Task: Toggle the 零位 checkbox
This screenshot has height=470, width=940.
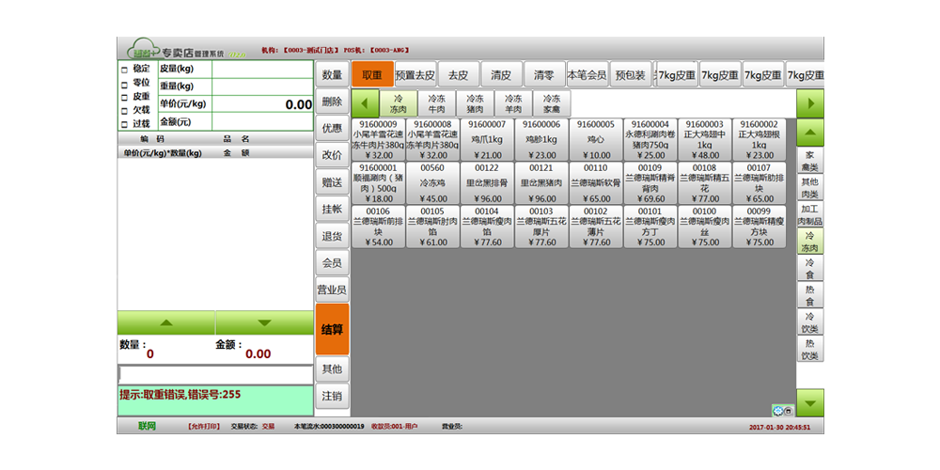Action: point(124,83)
